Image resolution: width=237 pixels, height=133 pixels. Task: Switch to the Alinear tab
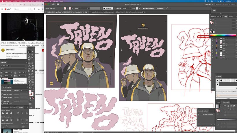pyautogui.click(x=21, y=107)
